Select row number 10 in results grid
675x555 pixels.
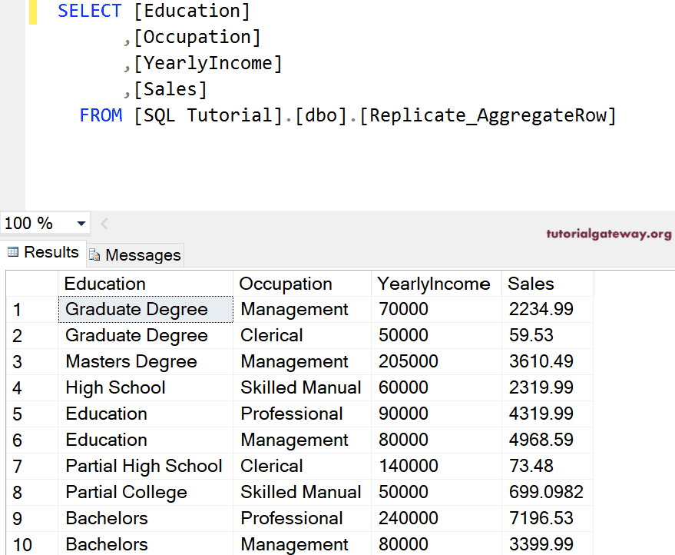[29, 544]
